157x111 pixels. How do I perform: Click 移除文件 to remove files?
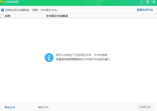tap(43, 107)
